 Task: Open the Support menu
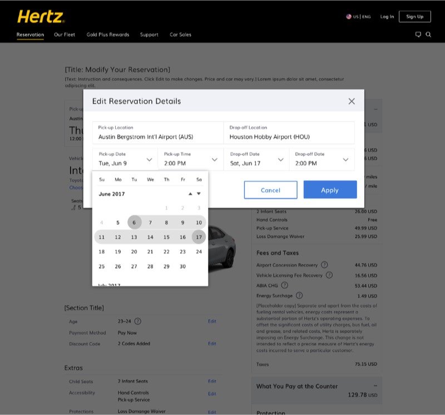coord(149,34)
